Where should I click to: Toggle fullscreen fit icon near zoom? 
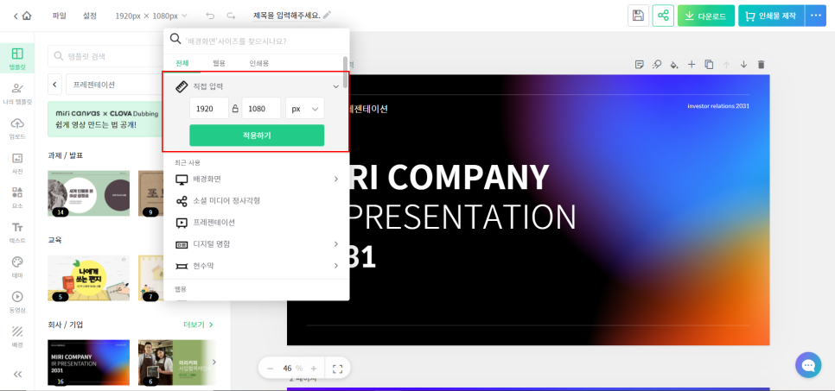(x=337, y=368)
